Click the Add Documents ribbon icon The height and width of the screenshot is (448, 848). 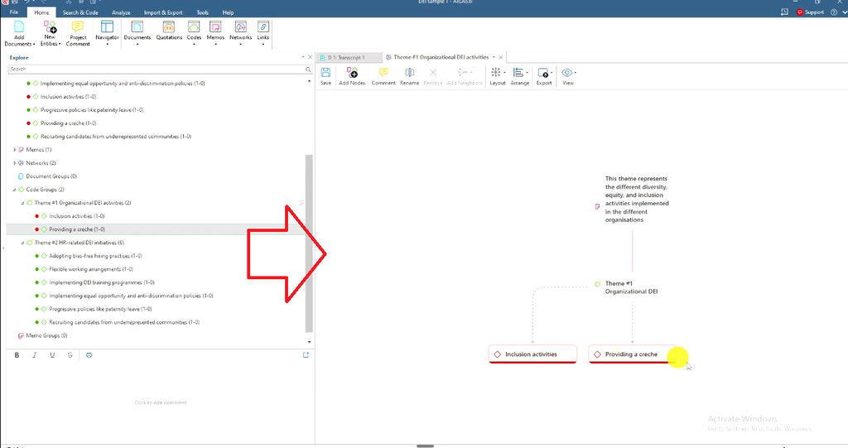(x=19, y=27)
